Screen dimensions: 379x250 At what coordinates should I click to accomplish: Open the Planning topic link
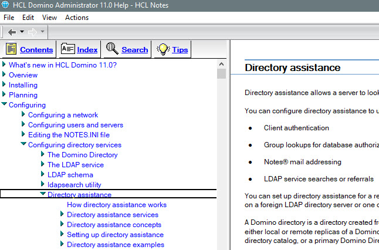tap(23, 95)
